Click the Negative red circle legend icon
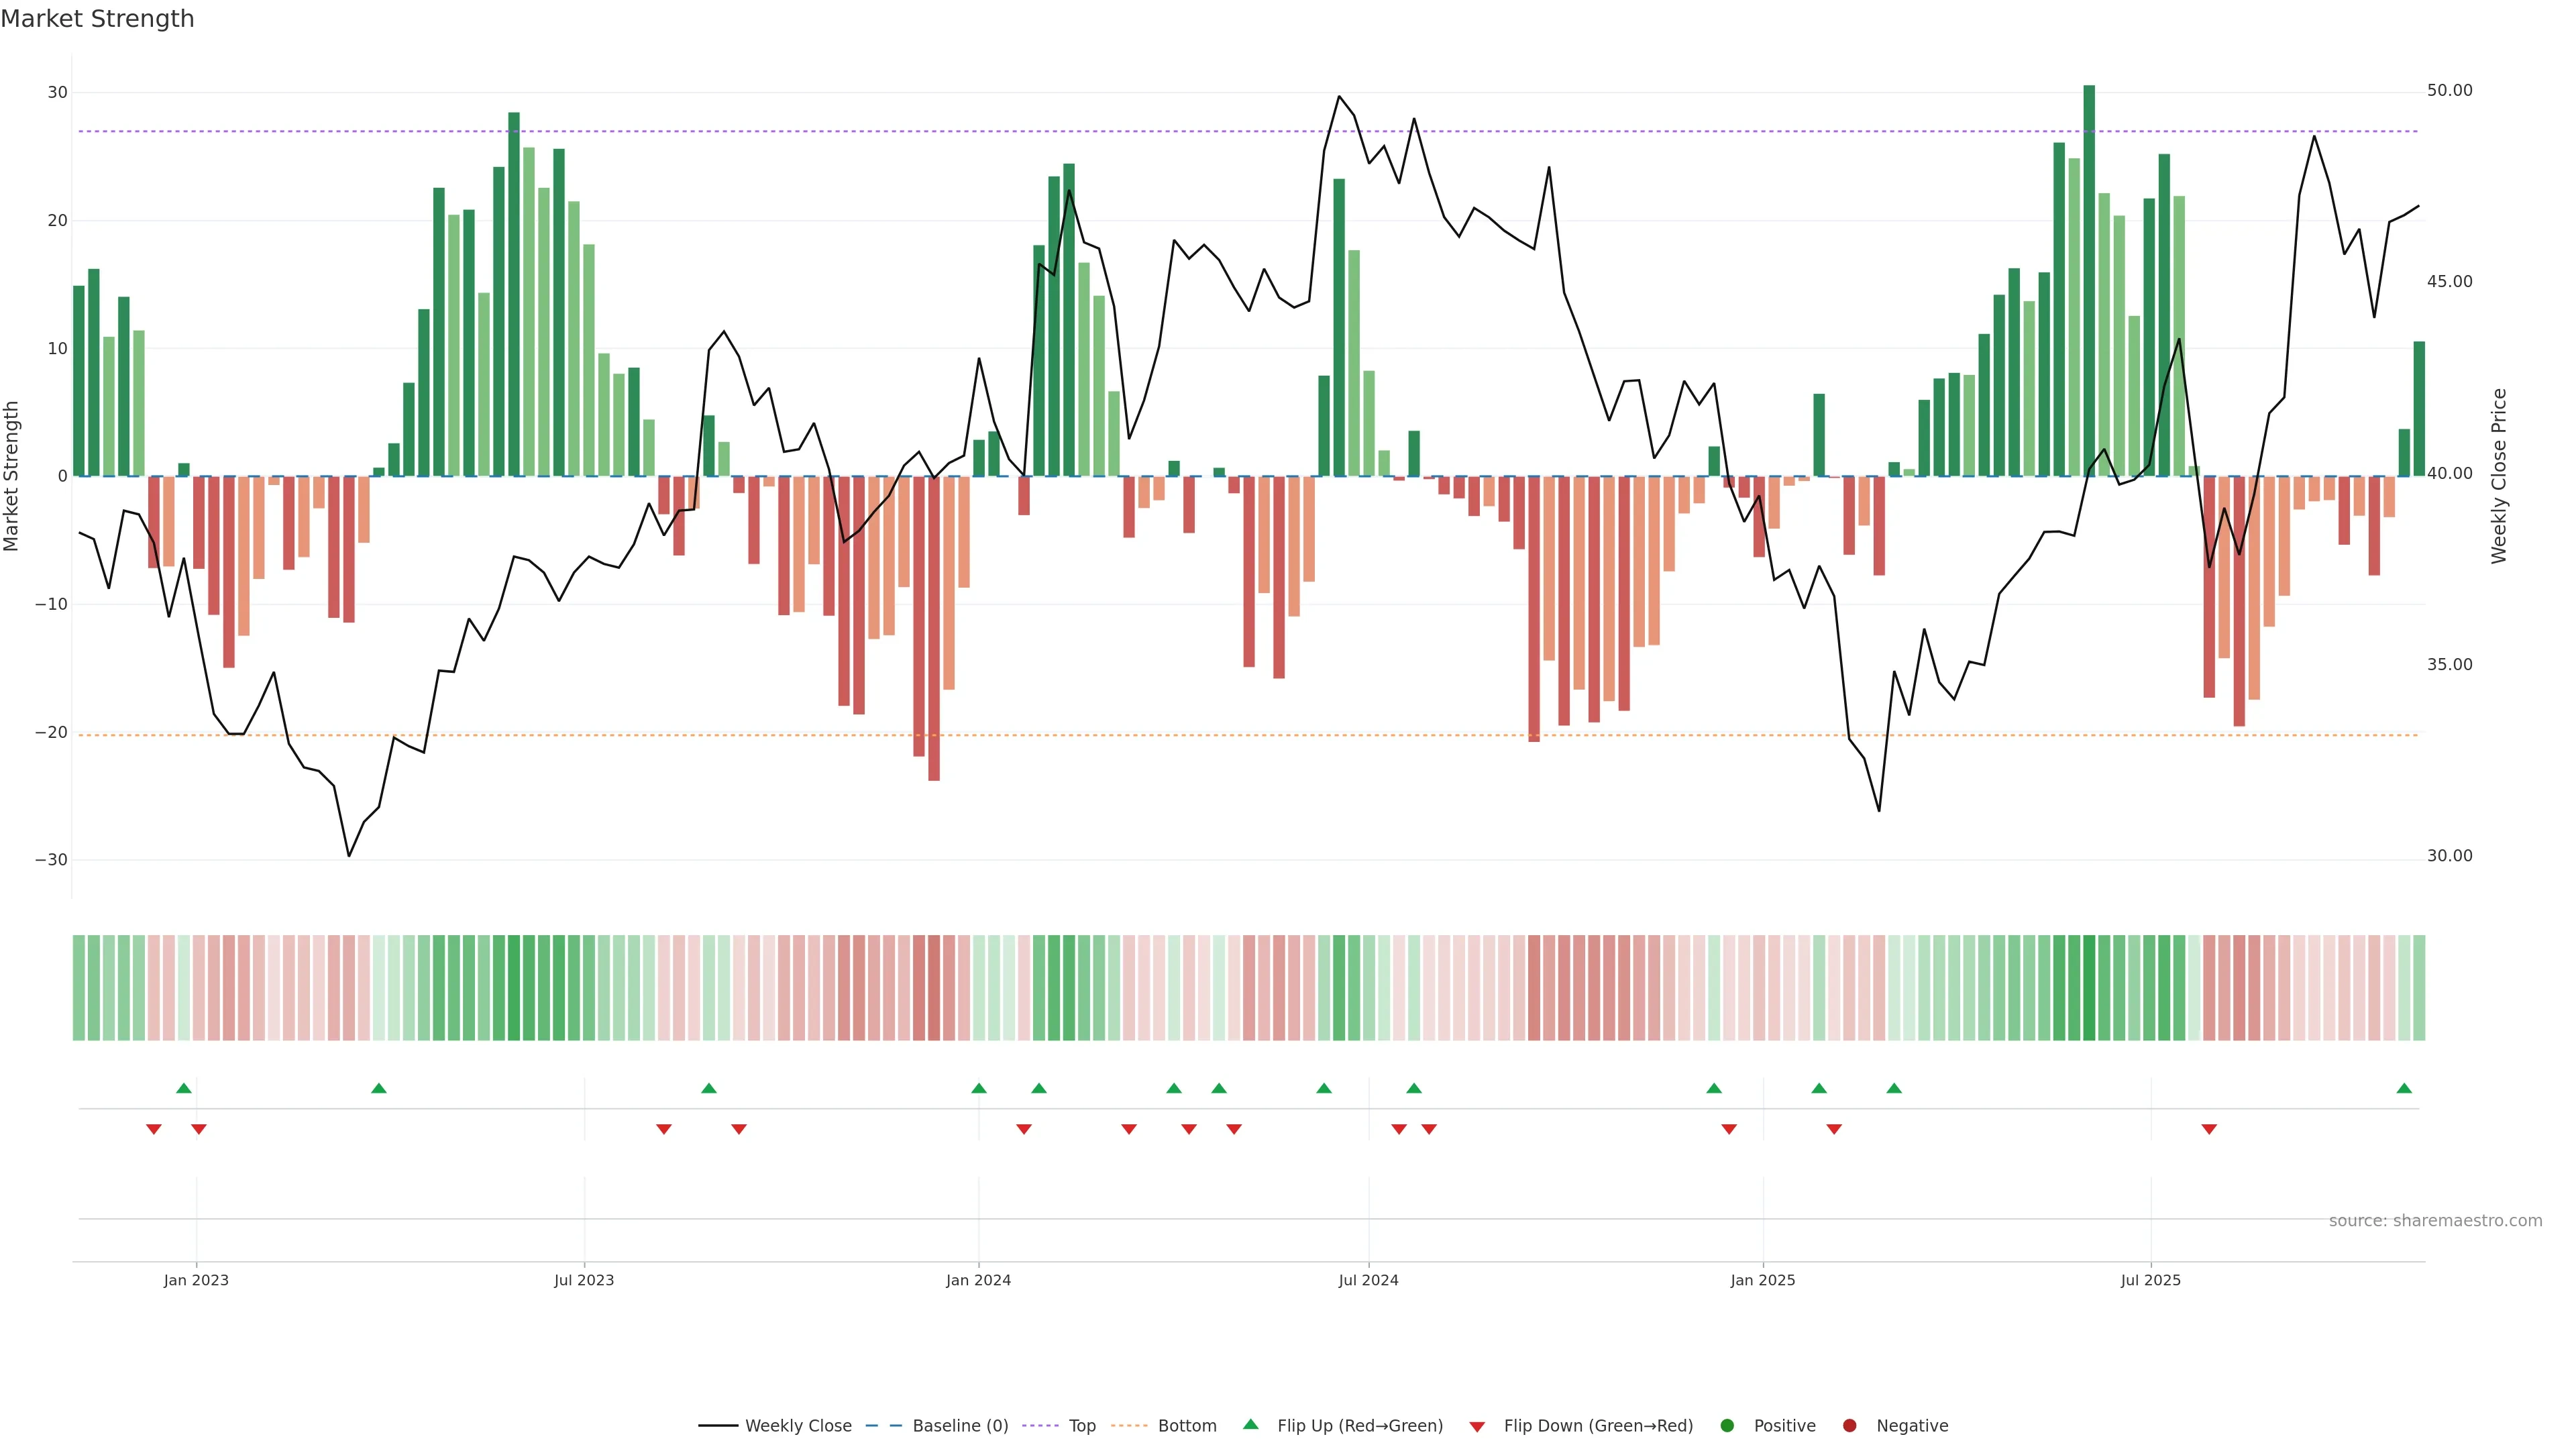 click(1849, 1426)
